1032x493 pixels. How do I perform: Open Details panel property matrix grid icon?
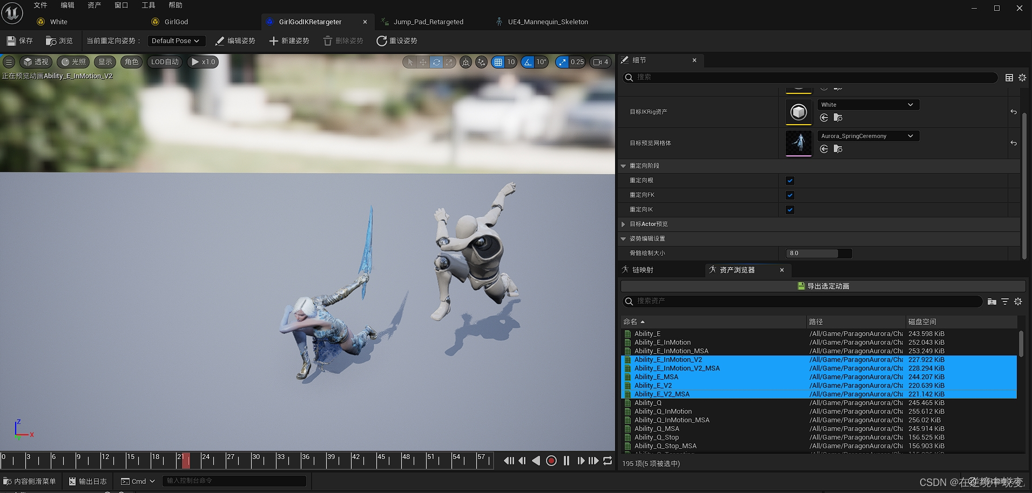[x=1009, y=78]
